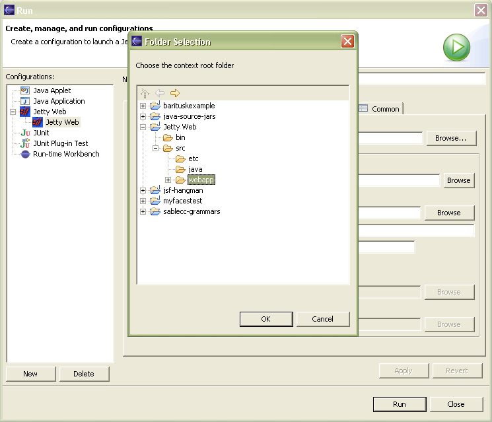Viewport: 492px width, 422px height.
Task: Select the JUnit Plug-in Test icon
Action: coord(25,143)
